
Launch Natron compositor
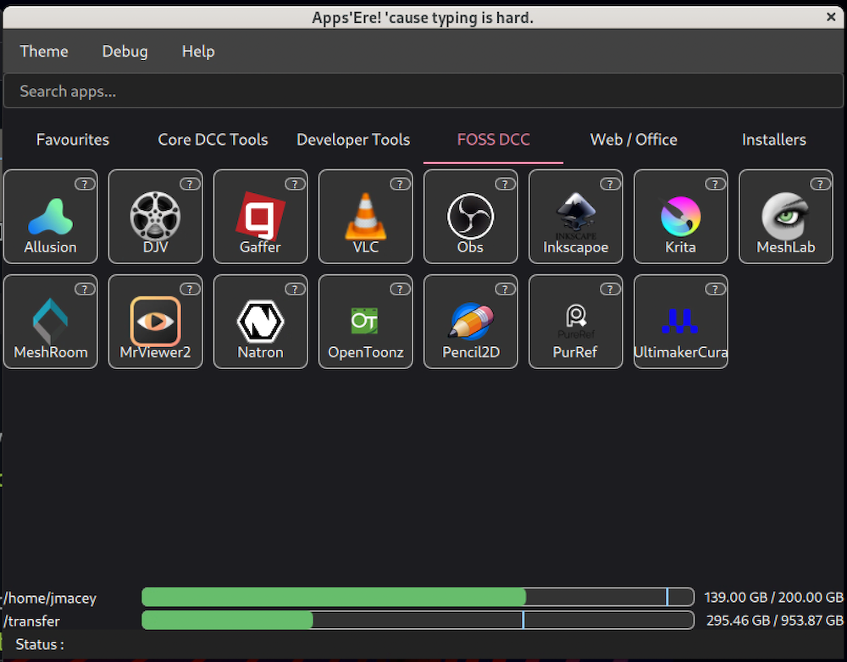click(260, 323)
